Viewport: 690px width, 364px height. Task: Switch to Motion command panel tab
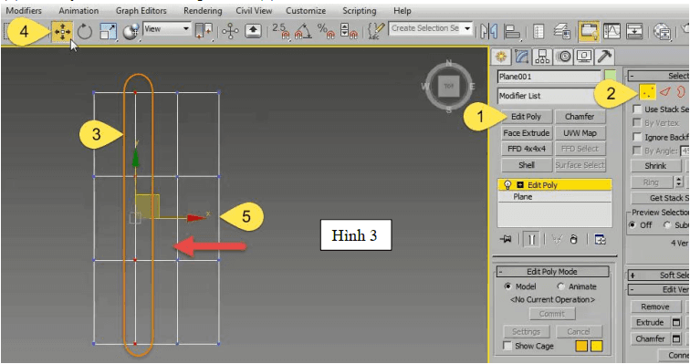point(564,57)
